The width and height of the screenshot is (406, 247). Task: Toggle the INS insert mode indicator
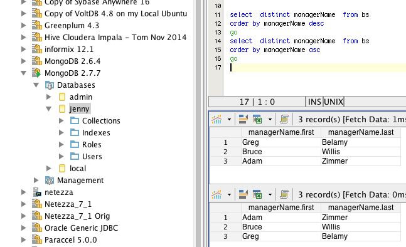point(314,102)
